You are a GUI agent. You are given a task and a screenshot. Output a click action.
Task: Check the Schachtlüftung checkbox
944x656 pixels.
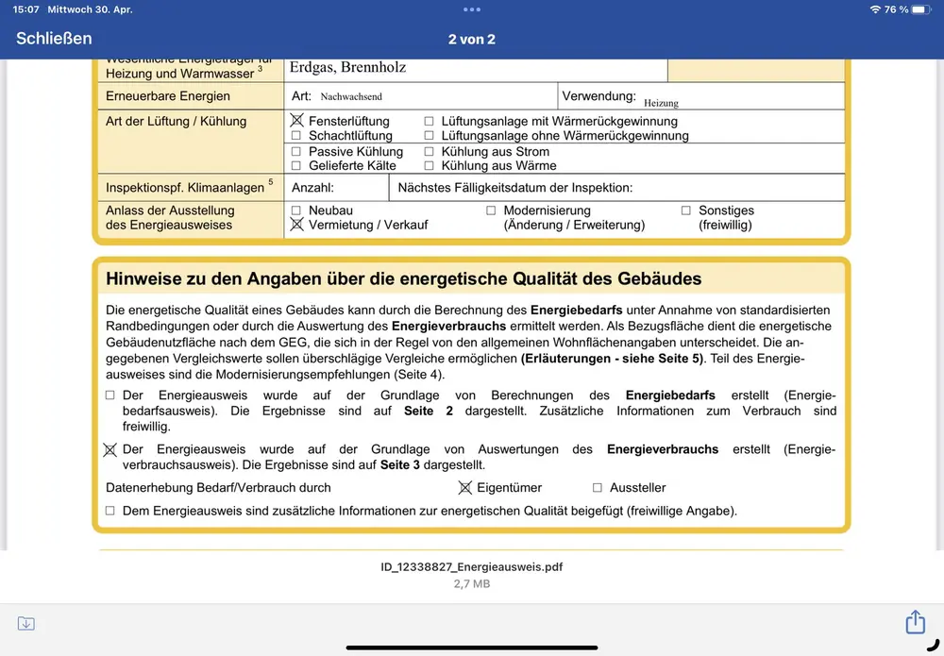[x=295, y=135]
